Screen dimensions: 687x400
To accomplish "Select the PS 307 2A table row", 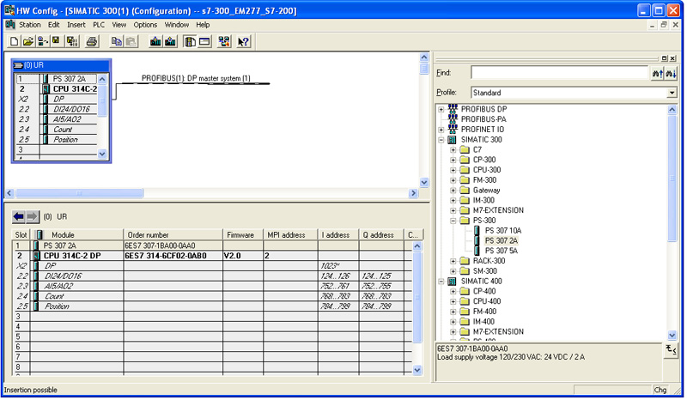I will 212,245.
